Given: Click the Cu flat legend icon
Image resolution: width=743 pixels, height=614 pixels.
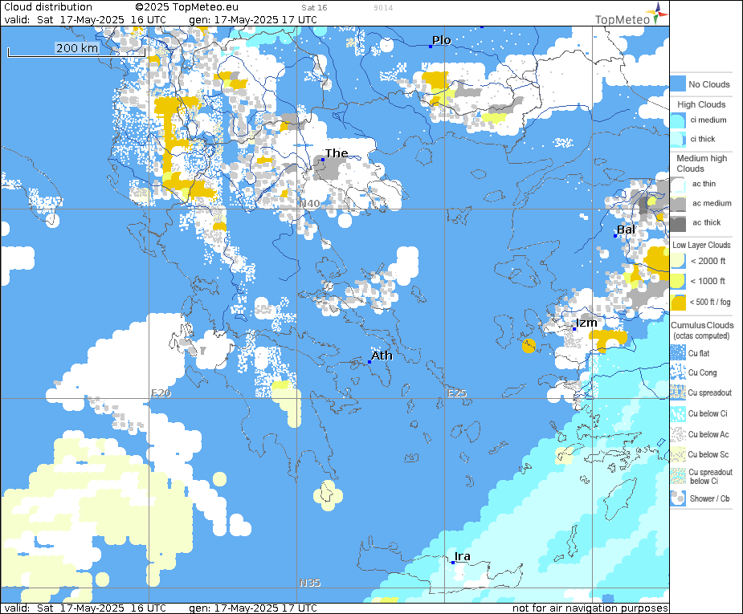Looking at the screenshot, I should (x=678, y=352).
